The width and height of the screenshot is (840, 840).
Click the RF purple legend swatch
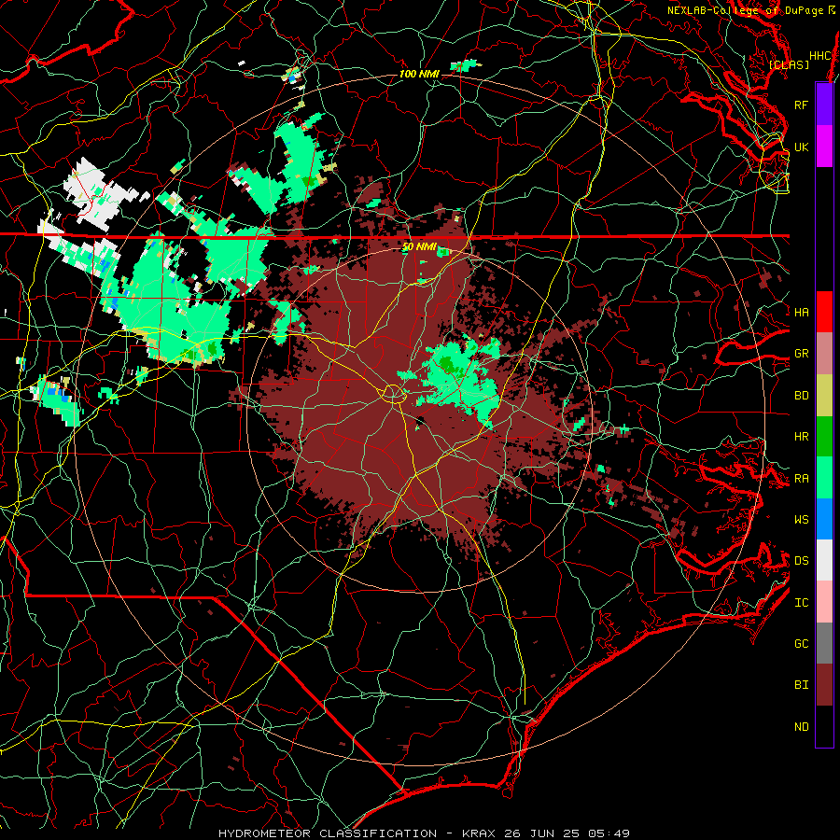tap(824, 105)
